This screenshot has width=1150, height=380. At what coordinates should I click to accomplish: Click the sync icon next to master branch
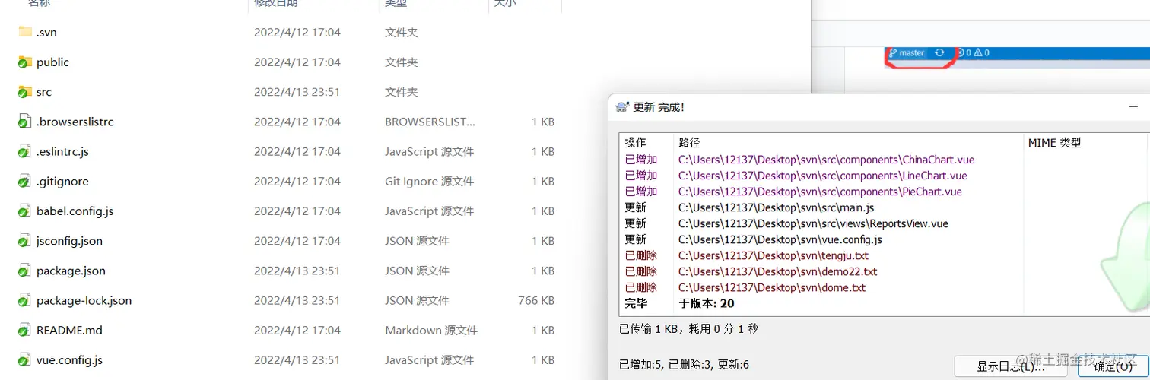[x=939, y=53]
